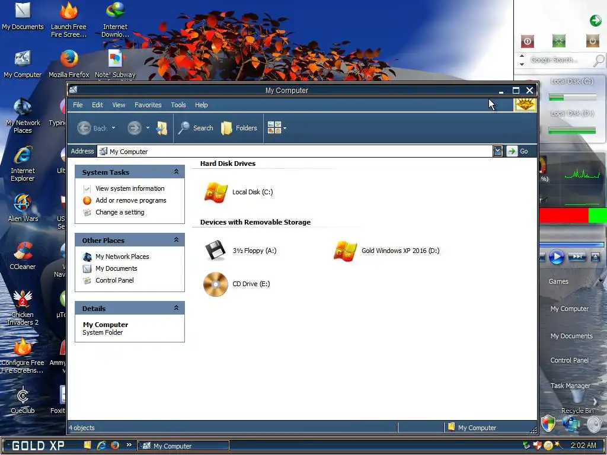The height and width of the screenshot is (455, 607).
Task: Click Add or remove programs link
Action: coord(131,200)
